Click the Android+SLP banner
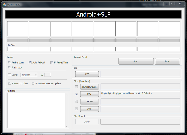The image size is (187, 135). click(93, 14)
